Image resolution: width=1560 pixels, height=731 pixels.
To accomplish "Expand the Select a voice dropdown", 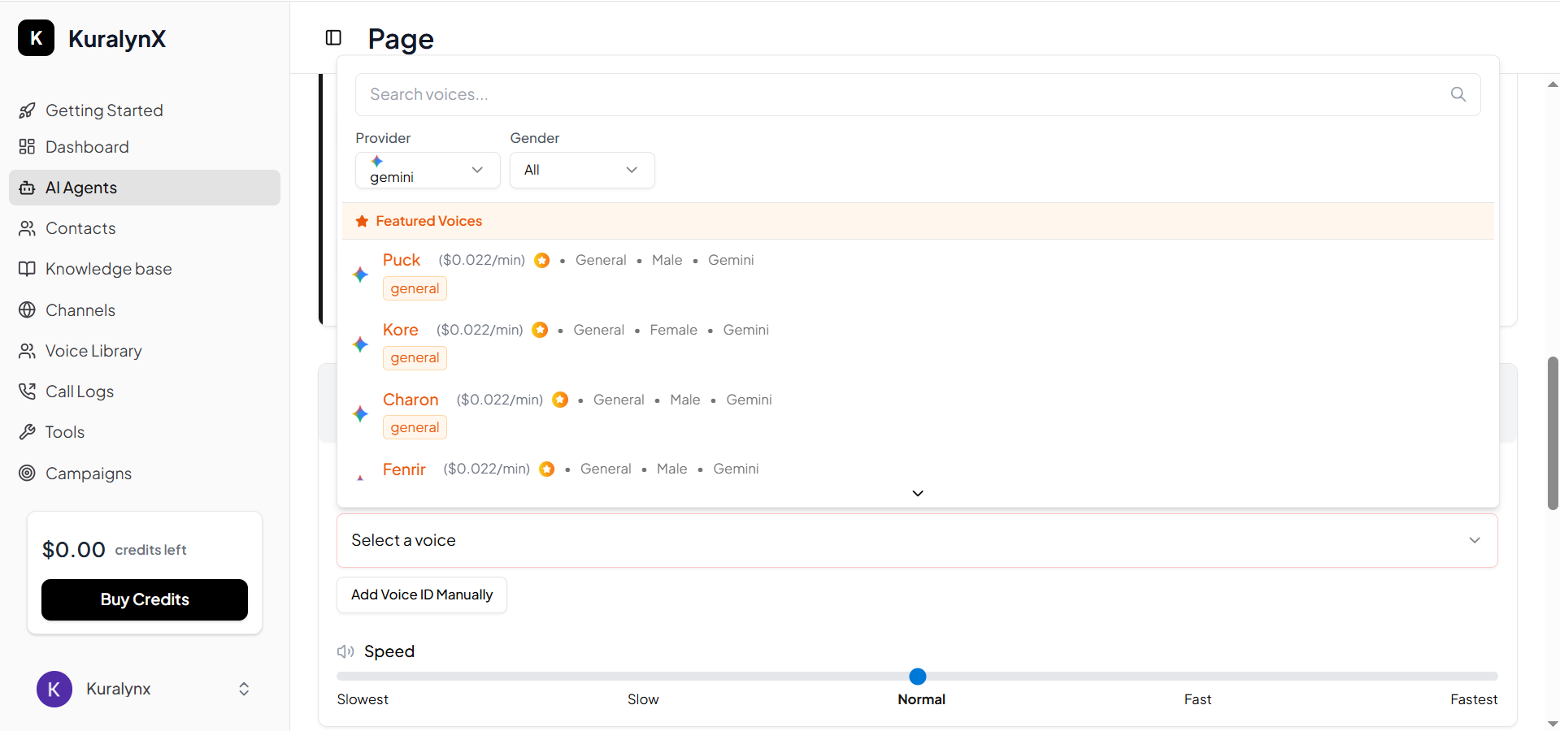I will (x=1474, y=540).
